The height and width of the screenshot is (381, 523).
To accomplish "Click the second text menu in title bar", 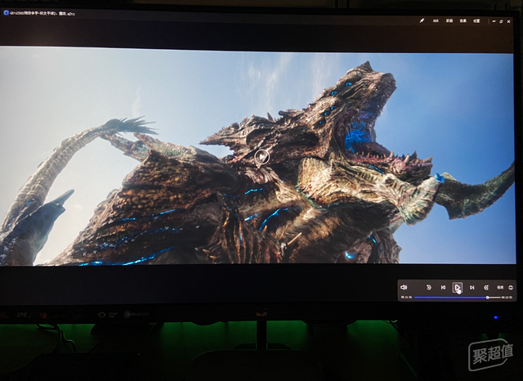I will [449, 20].
